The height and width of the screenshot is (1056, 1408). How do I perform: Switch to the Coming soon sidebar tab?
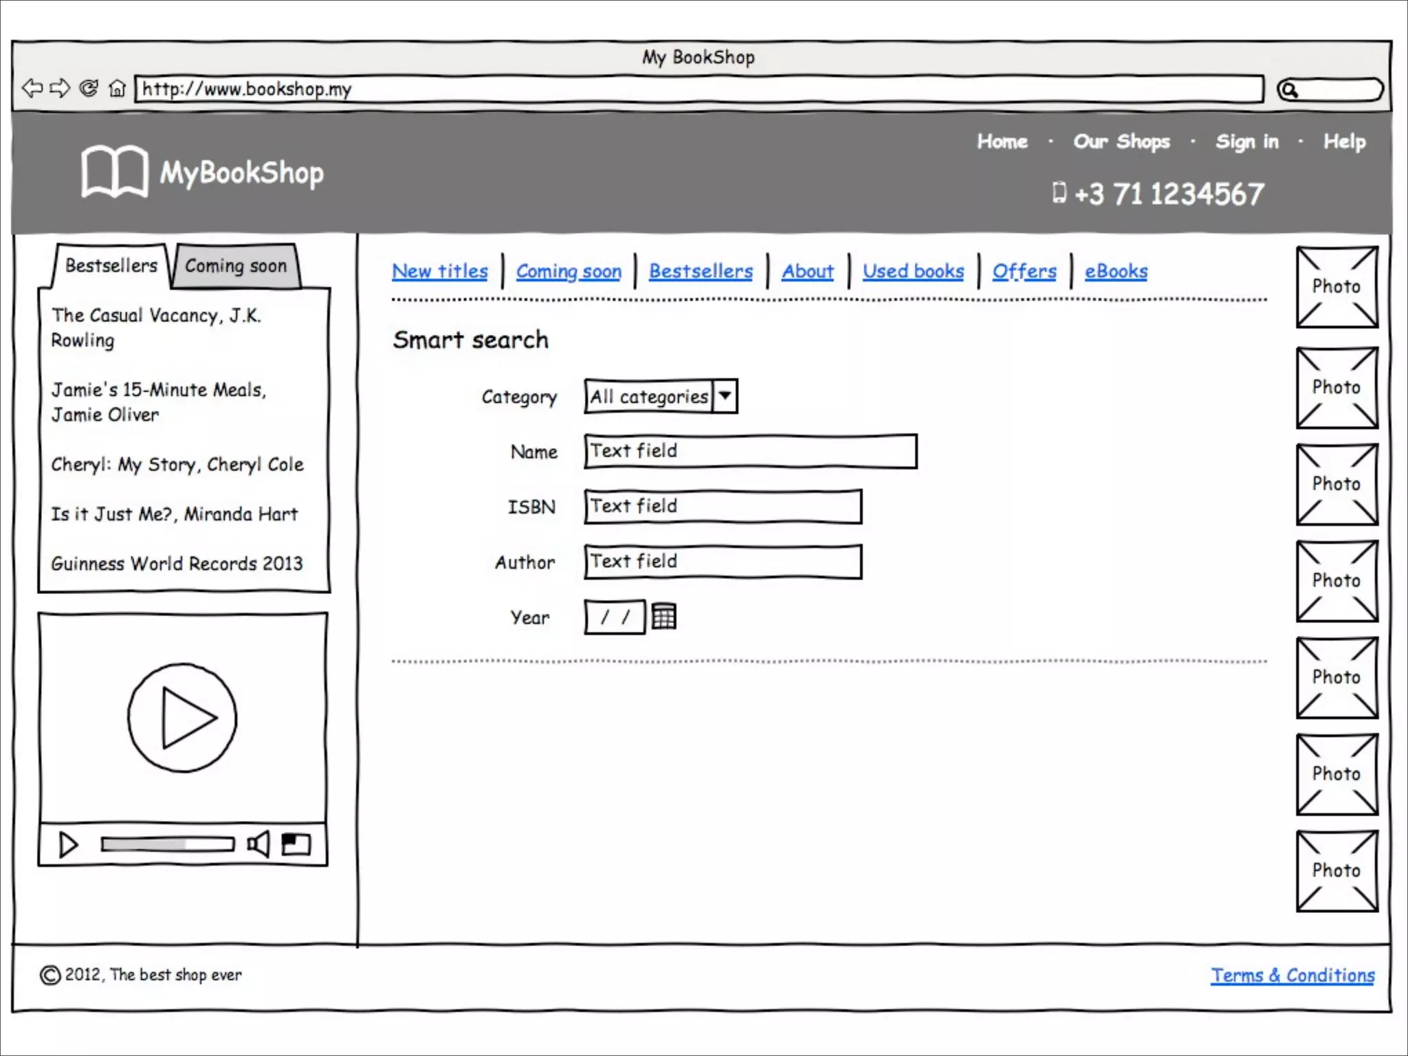coord(236,266)
